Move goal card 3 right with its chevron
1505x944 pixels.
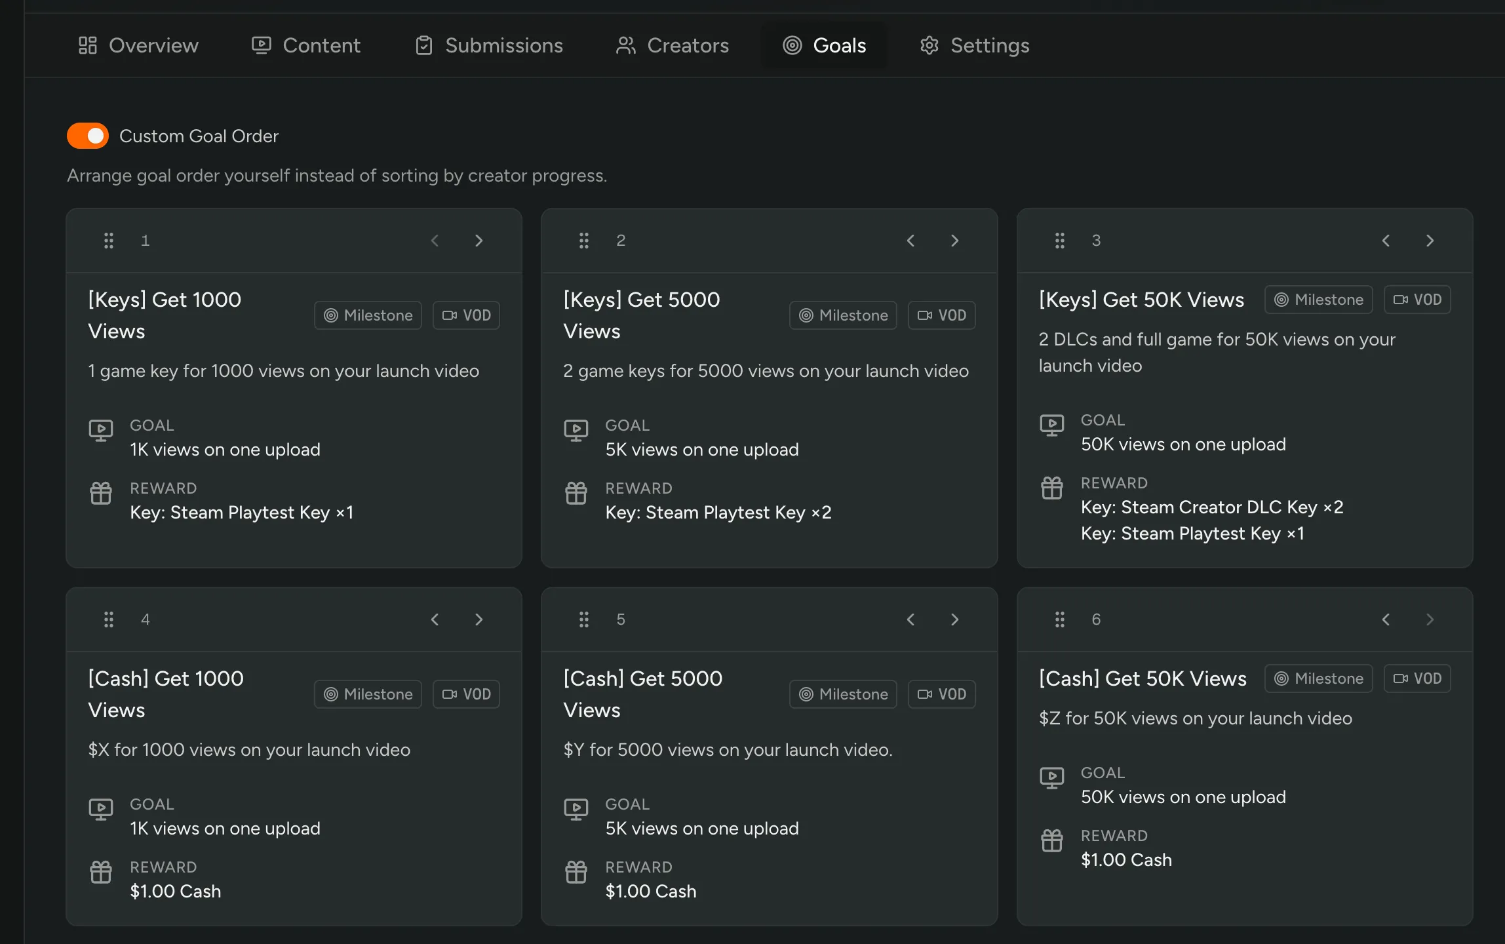[1430, 241]
